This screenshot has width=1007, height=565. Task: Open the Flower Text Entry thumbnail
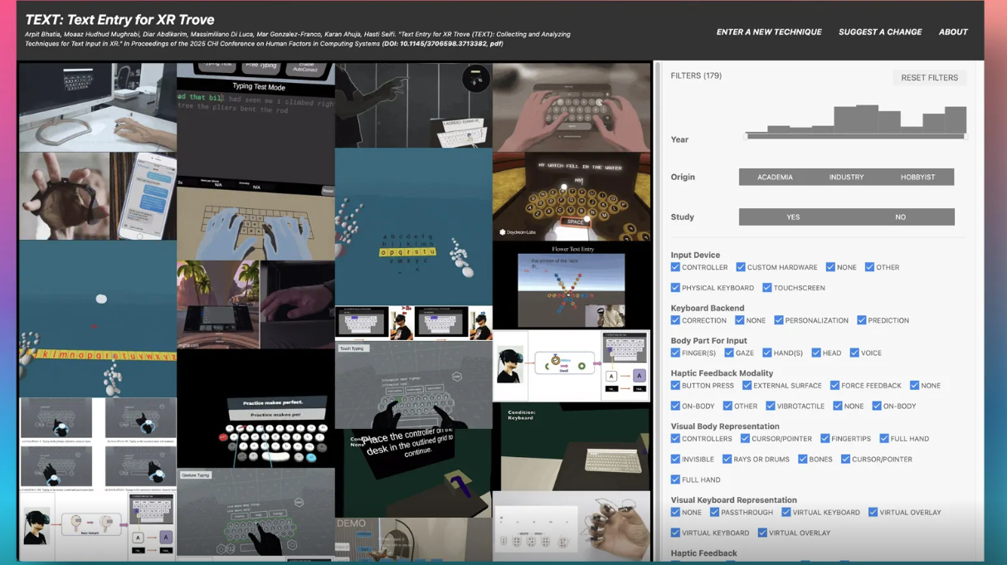point(572,285)
